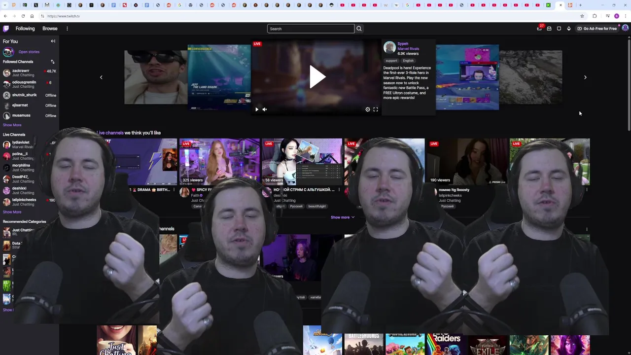Enter fullscreen on the featured stream player
This screenshot has height=355, width=631.
coord(376,109)
